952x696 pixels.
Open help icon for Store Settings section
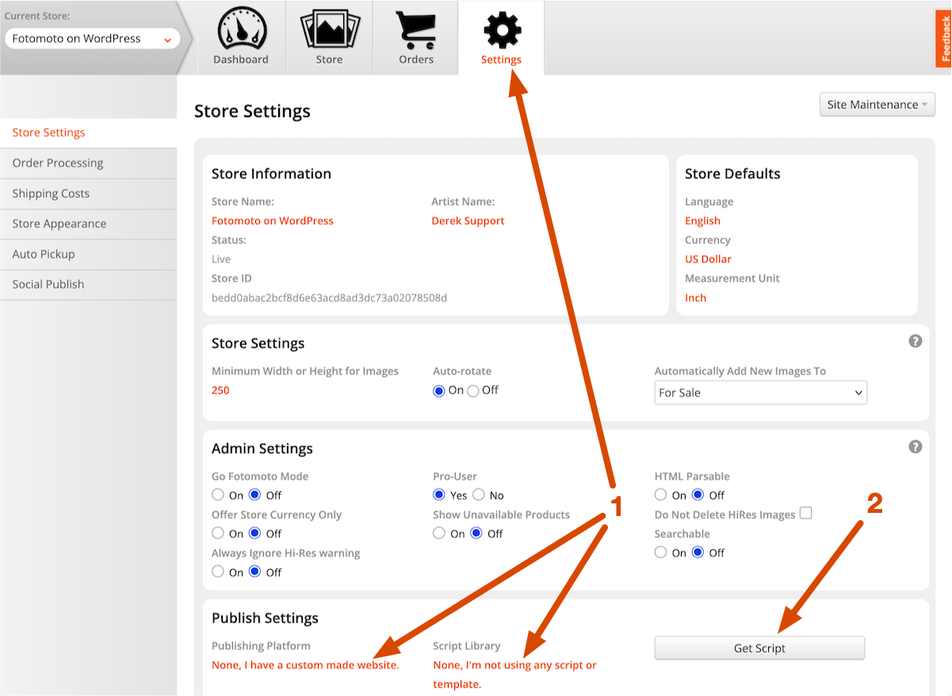coord(916,342)
